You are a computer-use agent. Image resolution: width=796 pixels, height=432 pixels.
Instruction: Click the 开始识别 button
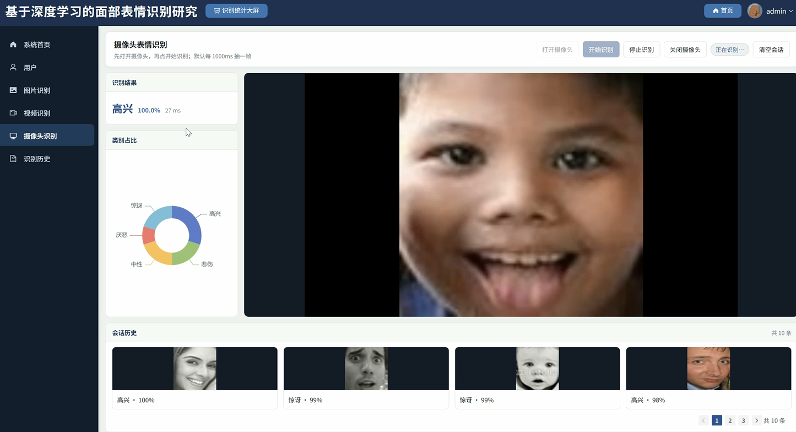pos(601,50)
